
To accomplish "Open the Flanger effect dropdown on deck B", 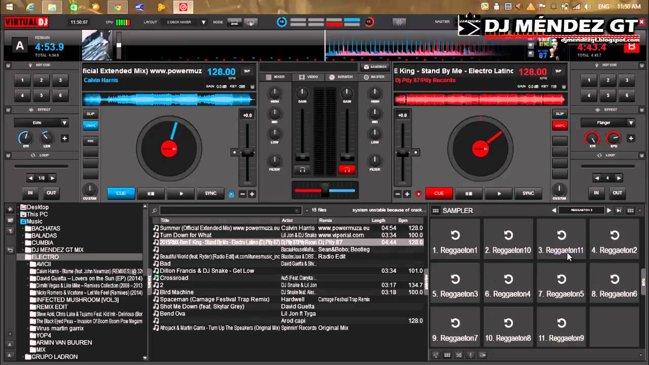I will 608,123.
